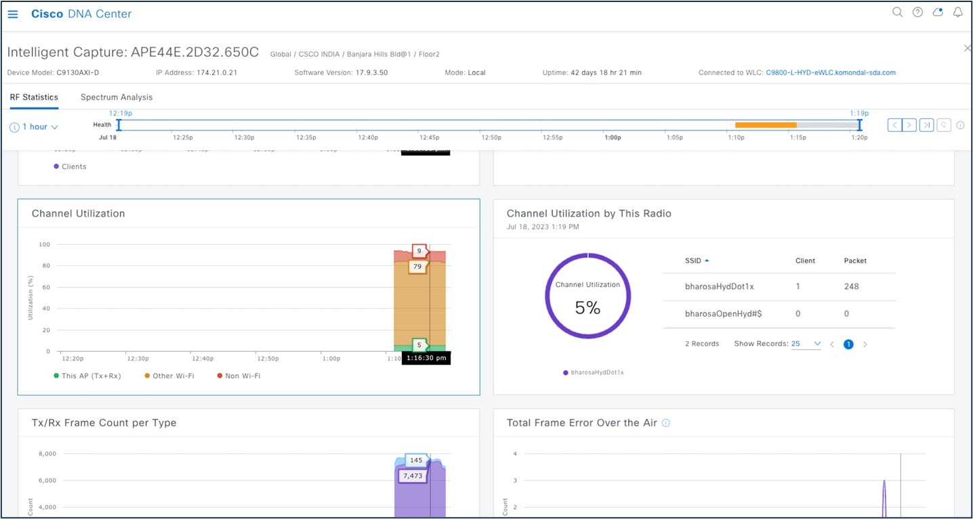Click the Tx/Rx Frame Count per Type title
This screenshot has height=519, width=973.
click(x=104, y=423)
